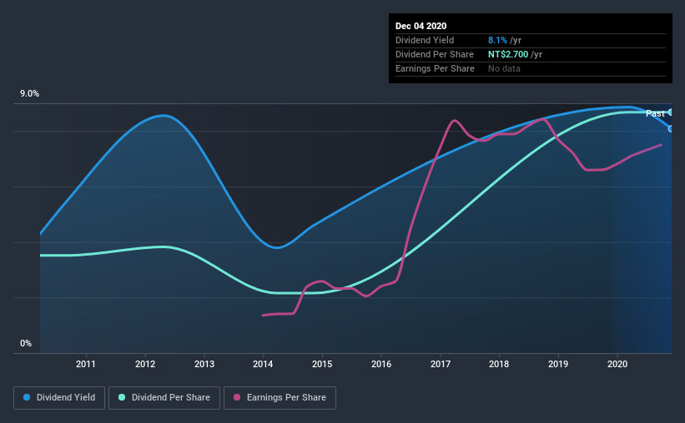This screenshot has width=685, height=423.
Task: Click the 2014 x-axis label
Action: pos(263,364)
